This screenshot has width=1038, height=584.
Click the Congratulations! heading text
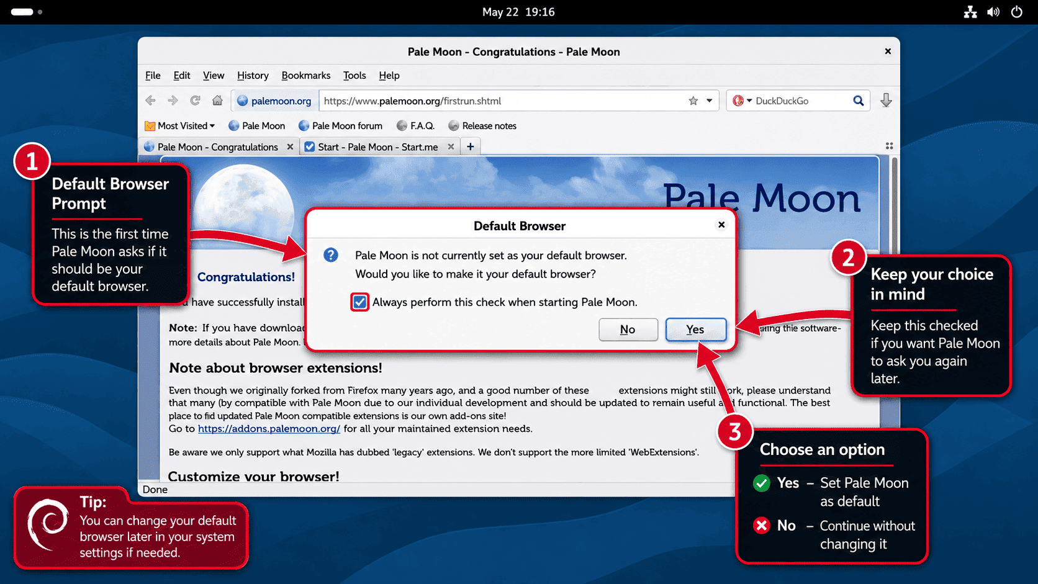pyautogui.click(x=246, y=277)
